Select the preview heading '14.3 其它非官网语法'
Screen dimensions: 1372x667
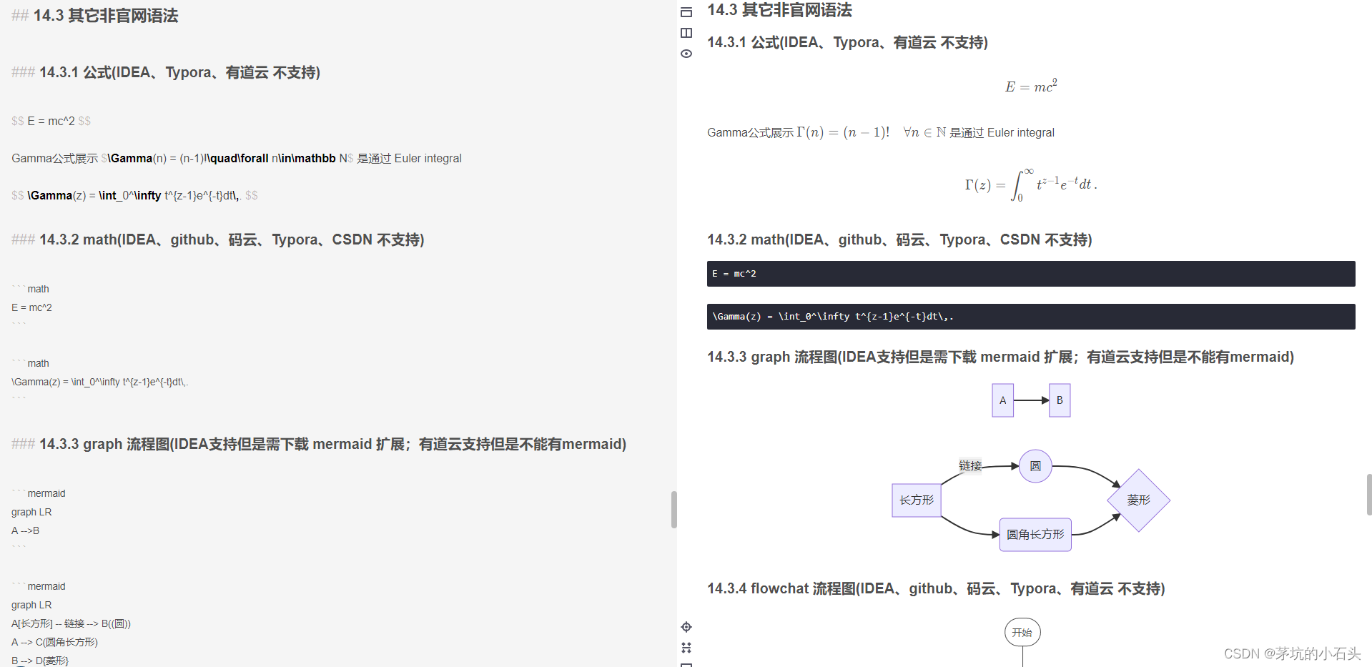click(x=779, y=10)
